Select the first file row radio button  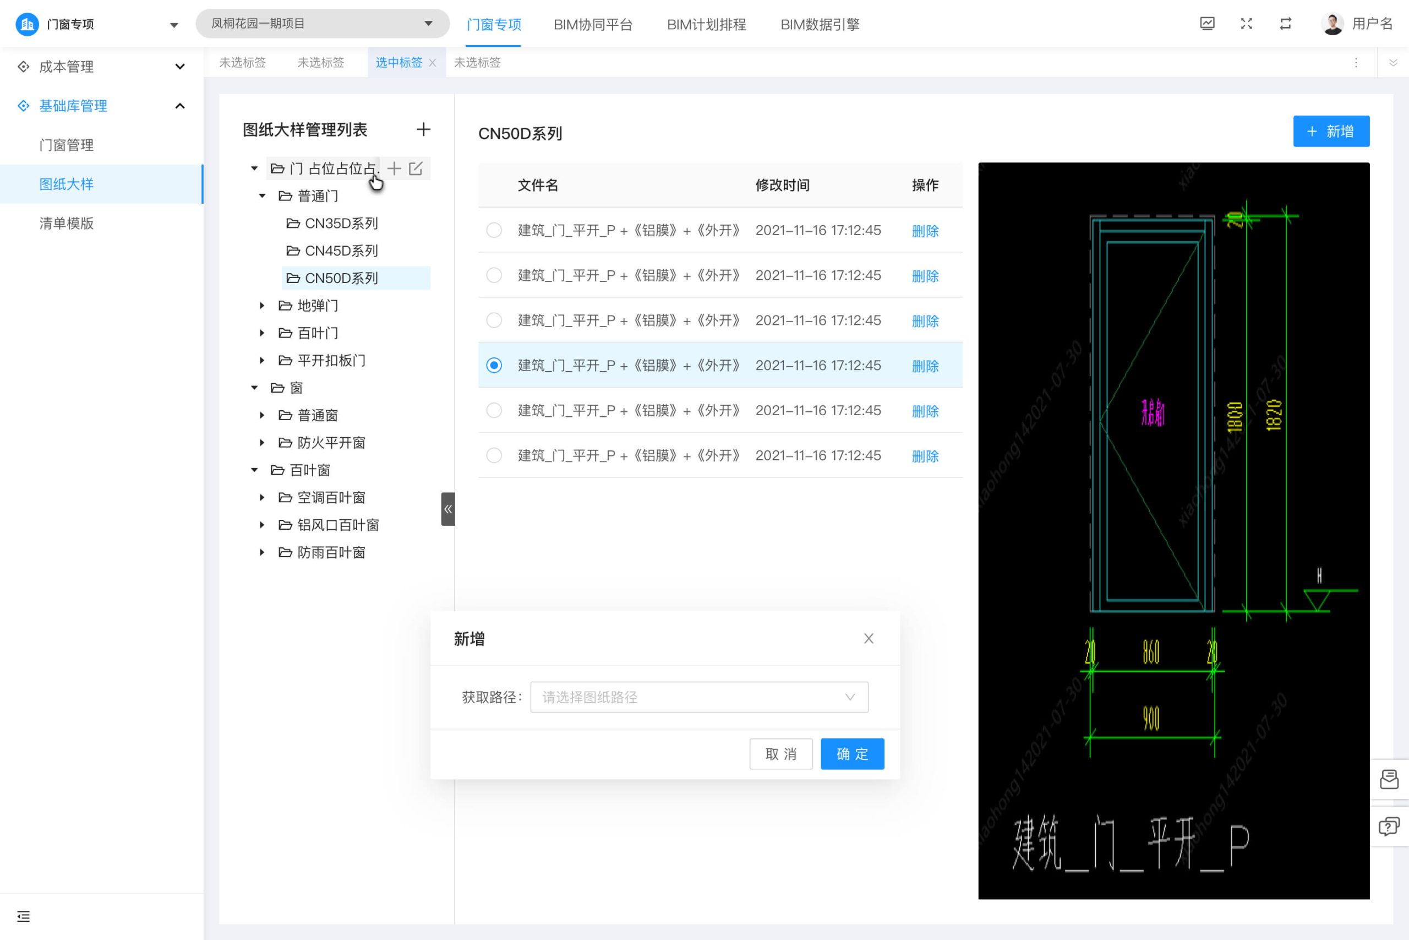[494, 230]
